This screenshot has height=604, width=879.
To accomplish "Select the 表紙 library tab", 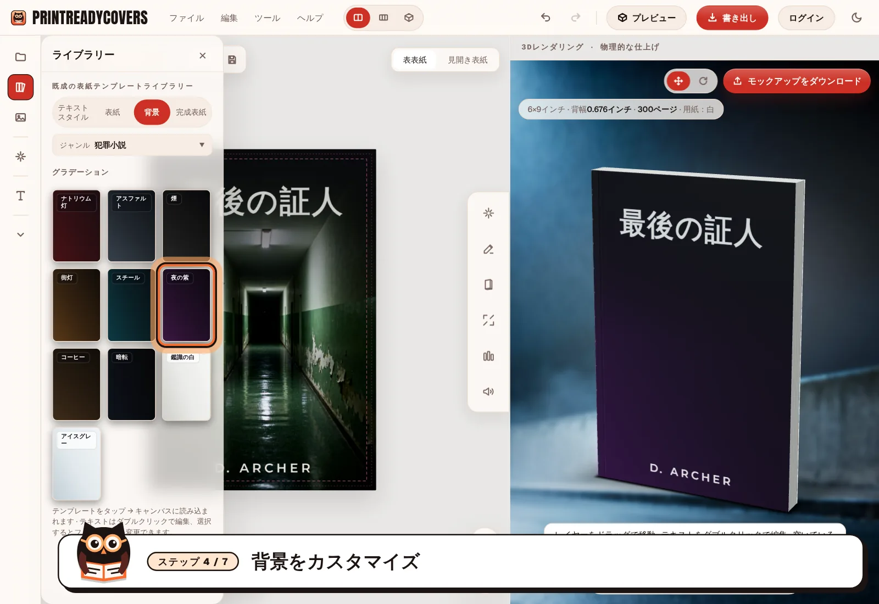I will coord(113,113).
